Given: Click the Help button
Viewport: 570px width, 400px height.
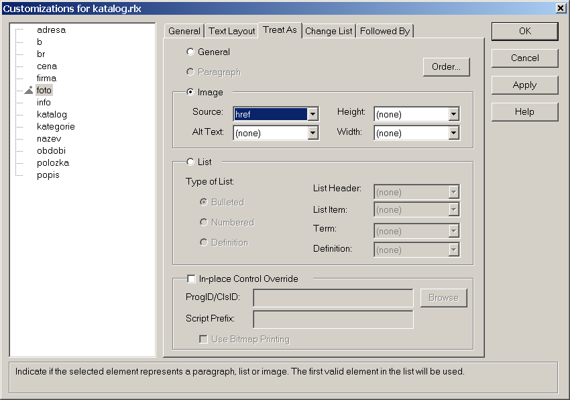Looking at the screenshot, I should (x=524, y=112).
